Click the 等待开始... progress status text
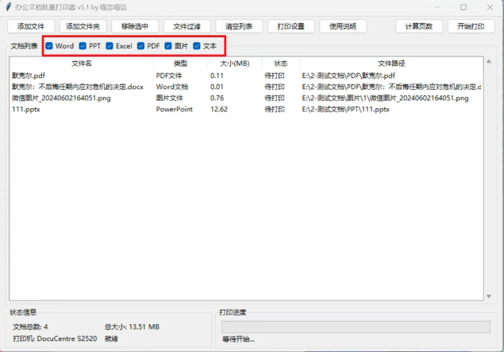This screenshot has height=352, width=504. 238,339
